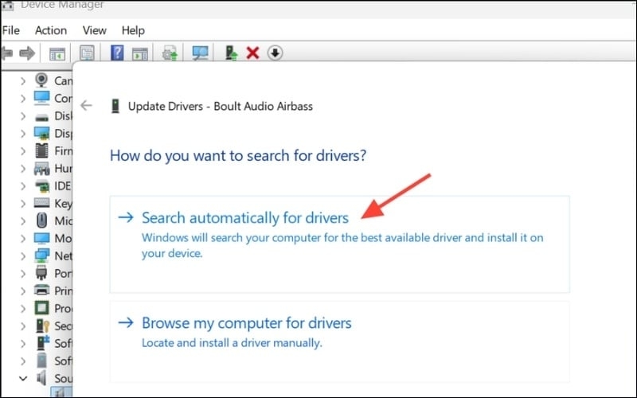Expand the Keyboards category in tree
This screenshot has height=398, width=637.
pyautogui.click(x=21, y=205)
